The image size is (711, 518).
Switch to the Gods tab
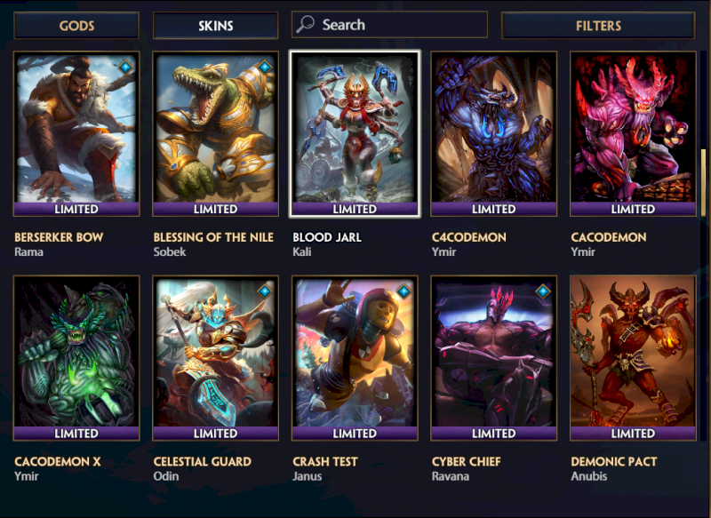(x=76, y=26)
